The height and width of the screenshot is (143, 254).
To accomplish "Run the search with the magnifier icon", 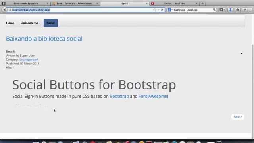I will 214,10.
